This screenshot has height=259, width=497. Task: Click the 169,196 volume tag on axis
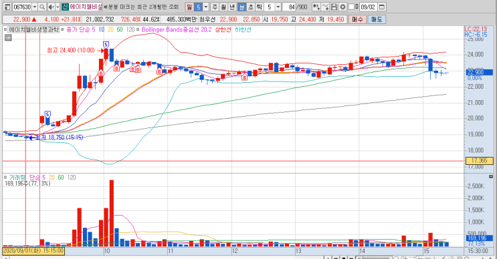[x=479, y=238]
